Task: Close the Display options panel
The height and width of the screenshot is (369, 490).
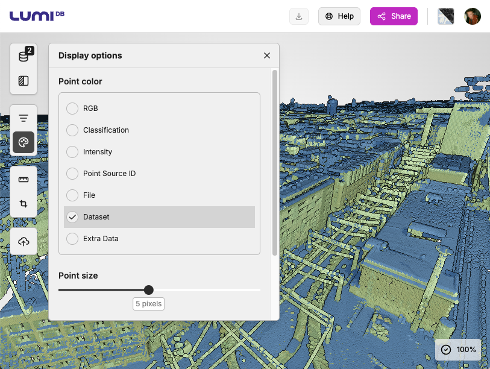Action: 267,55
